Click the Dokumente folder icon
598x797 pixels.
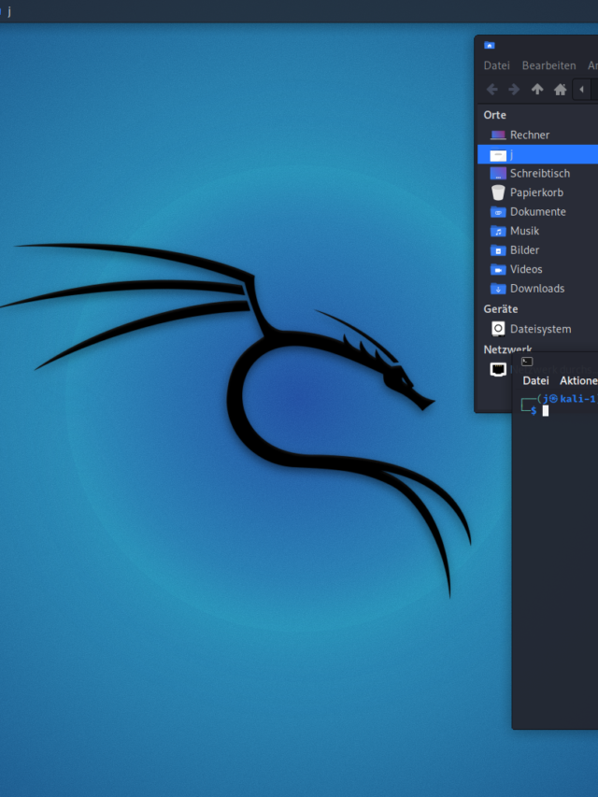pos(498,212)
